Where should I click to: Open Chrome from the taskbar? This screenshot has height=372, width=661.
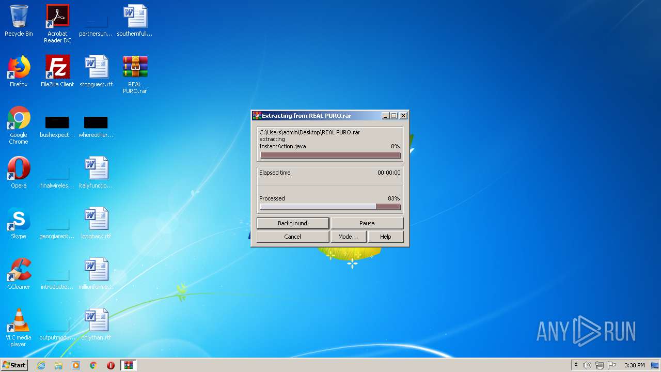93,365
